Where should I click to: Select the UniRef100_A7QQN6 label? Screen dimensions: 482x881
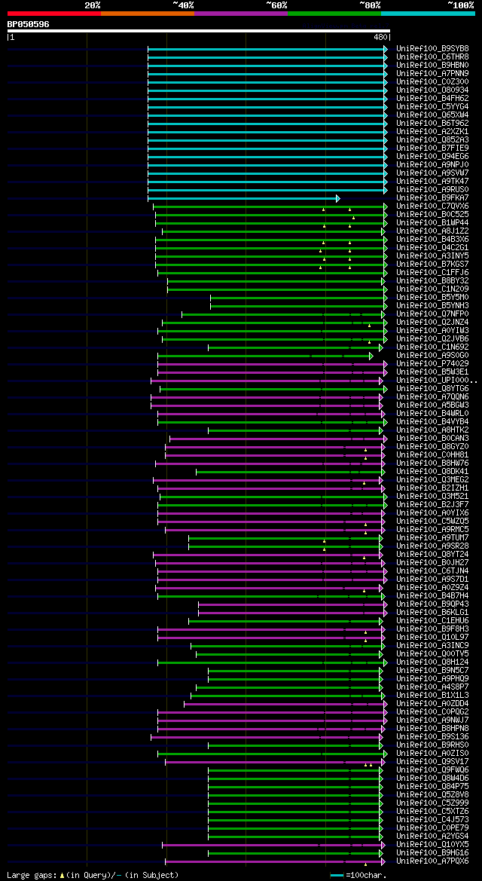(x=432, y=396)
